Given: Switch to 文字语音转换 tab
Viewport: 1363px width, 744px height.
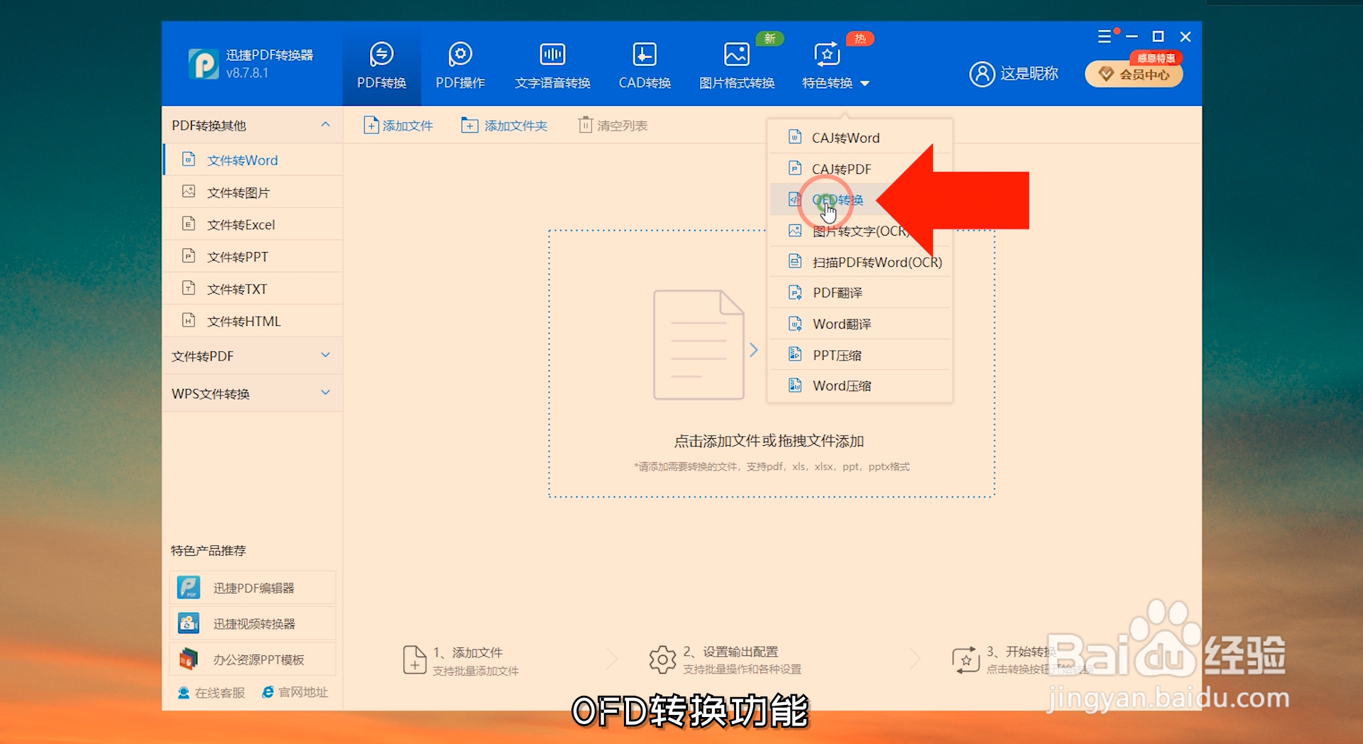Looking at the screenshot, I should pos(552,67).
